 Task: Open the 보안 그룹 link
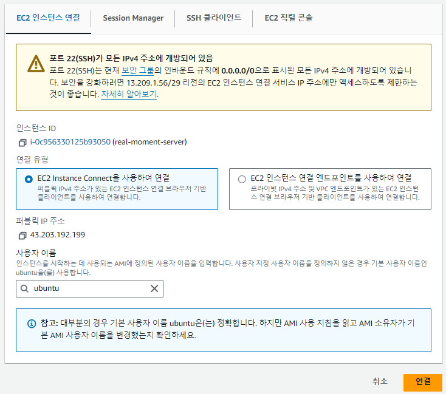tap(138, 70)
